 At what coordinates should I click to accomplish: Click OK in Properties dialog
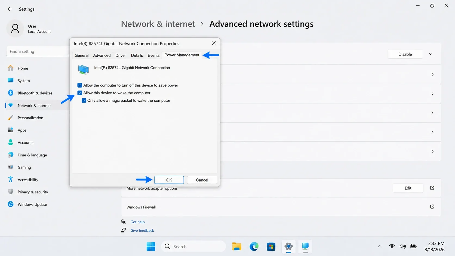pyautogui.click(x=169, y=180)
